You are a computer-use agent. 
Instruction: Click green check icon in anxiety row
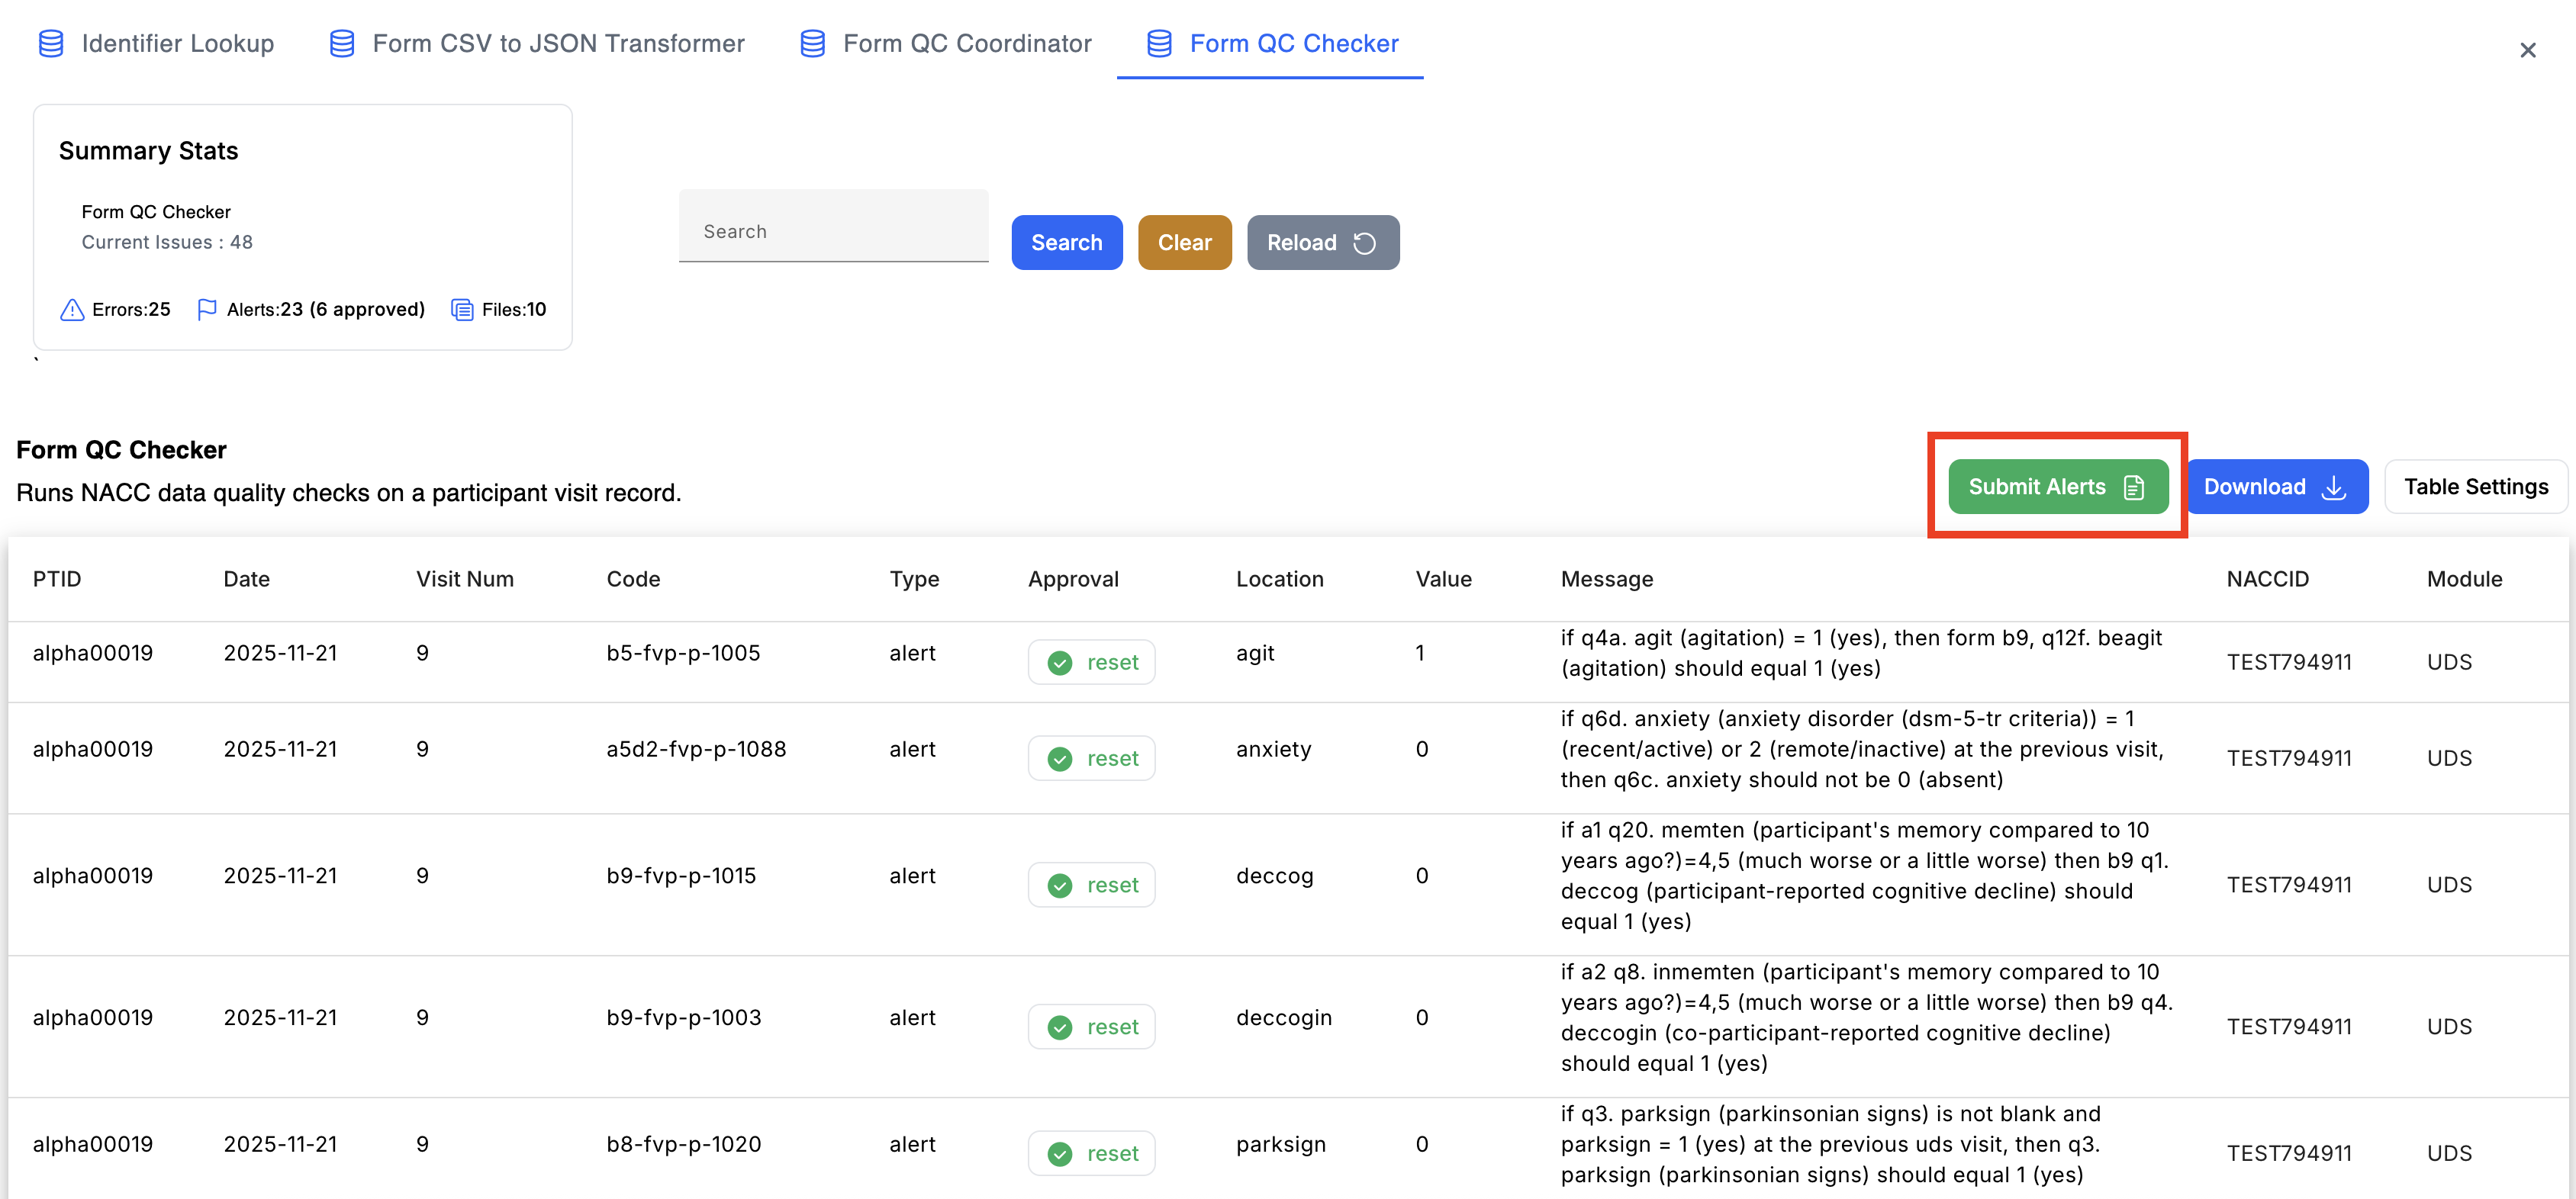[1060, 759]
